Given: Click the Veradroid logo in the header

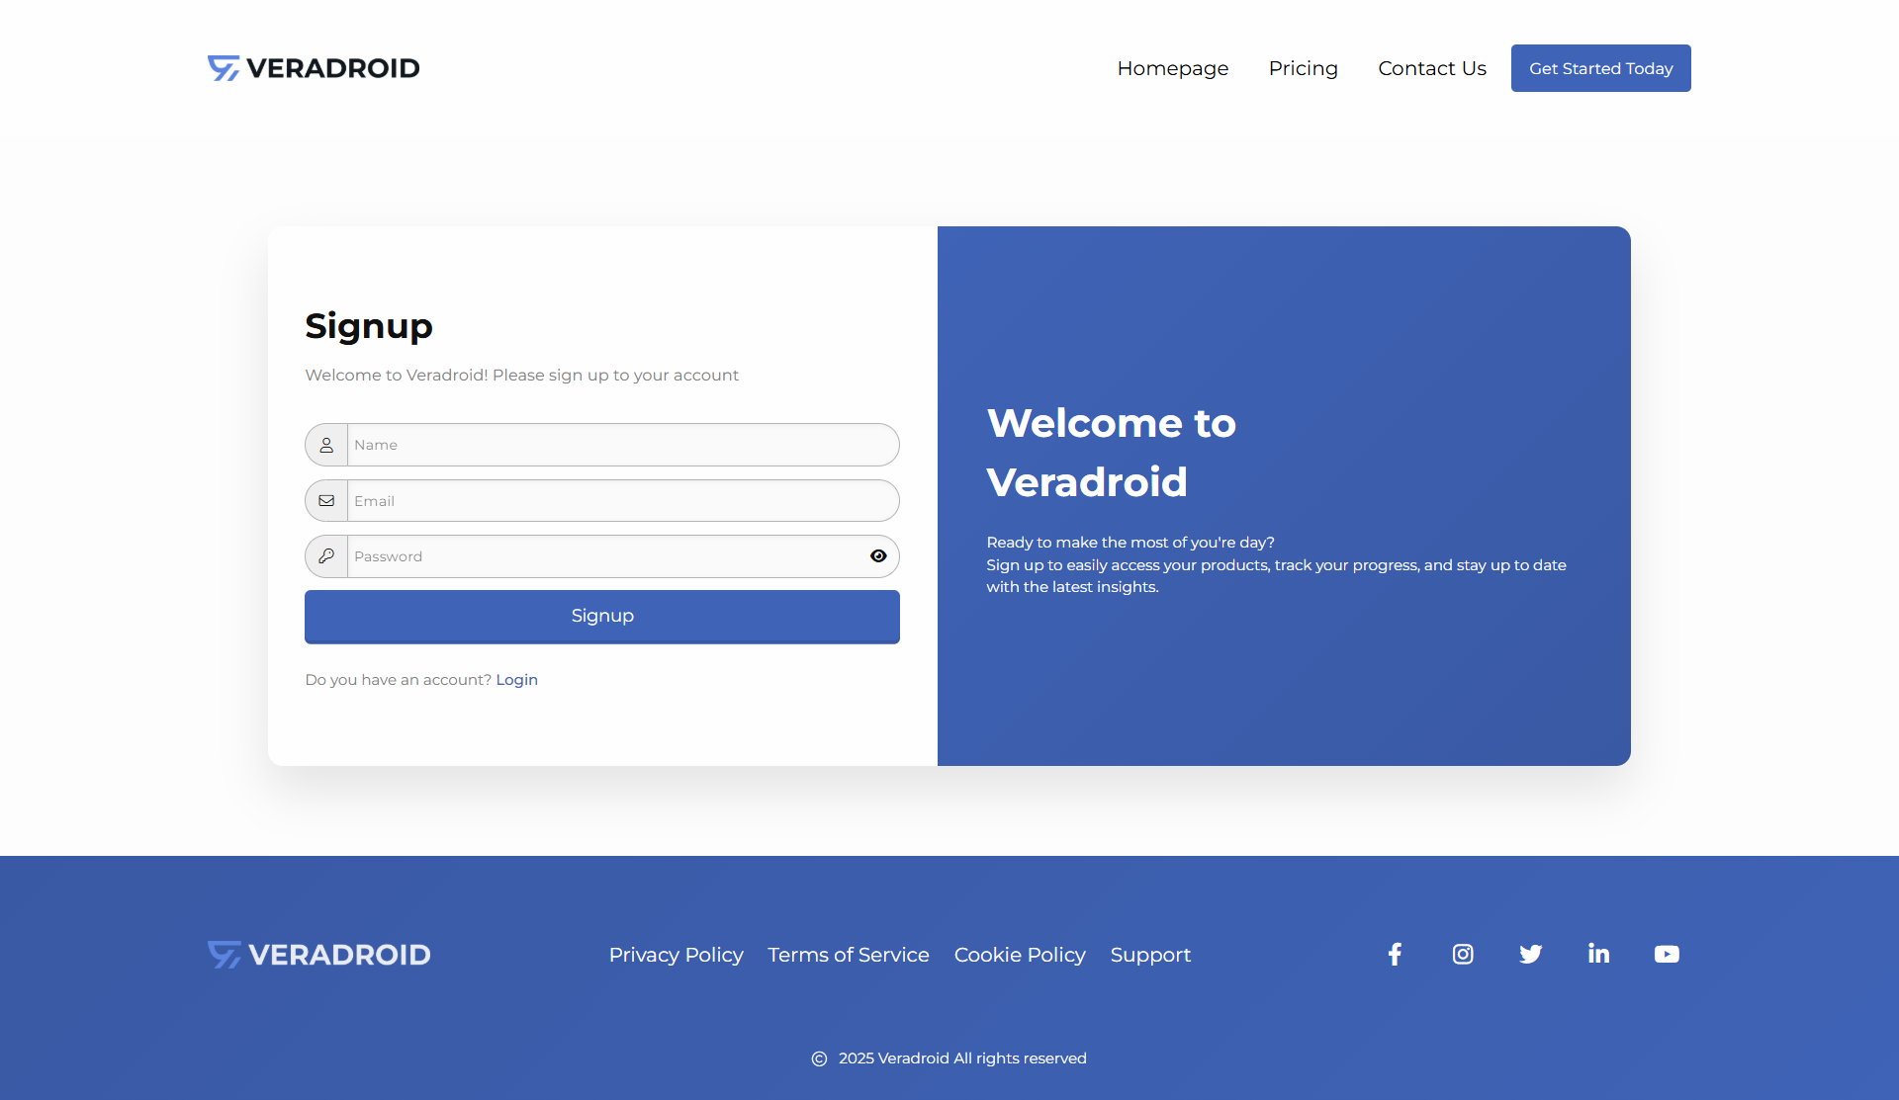Looking at the screenshot, I should point(314,68).
